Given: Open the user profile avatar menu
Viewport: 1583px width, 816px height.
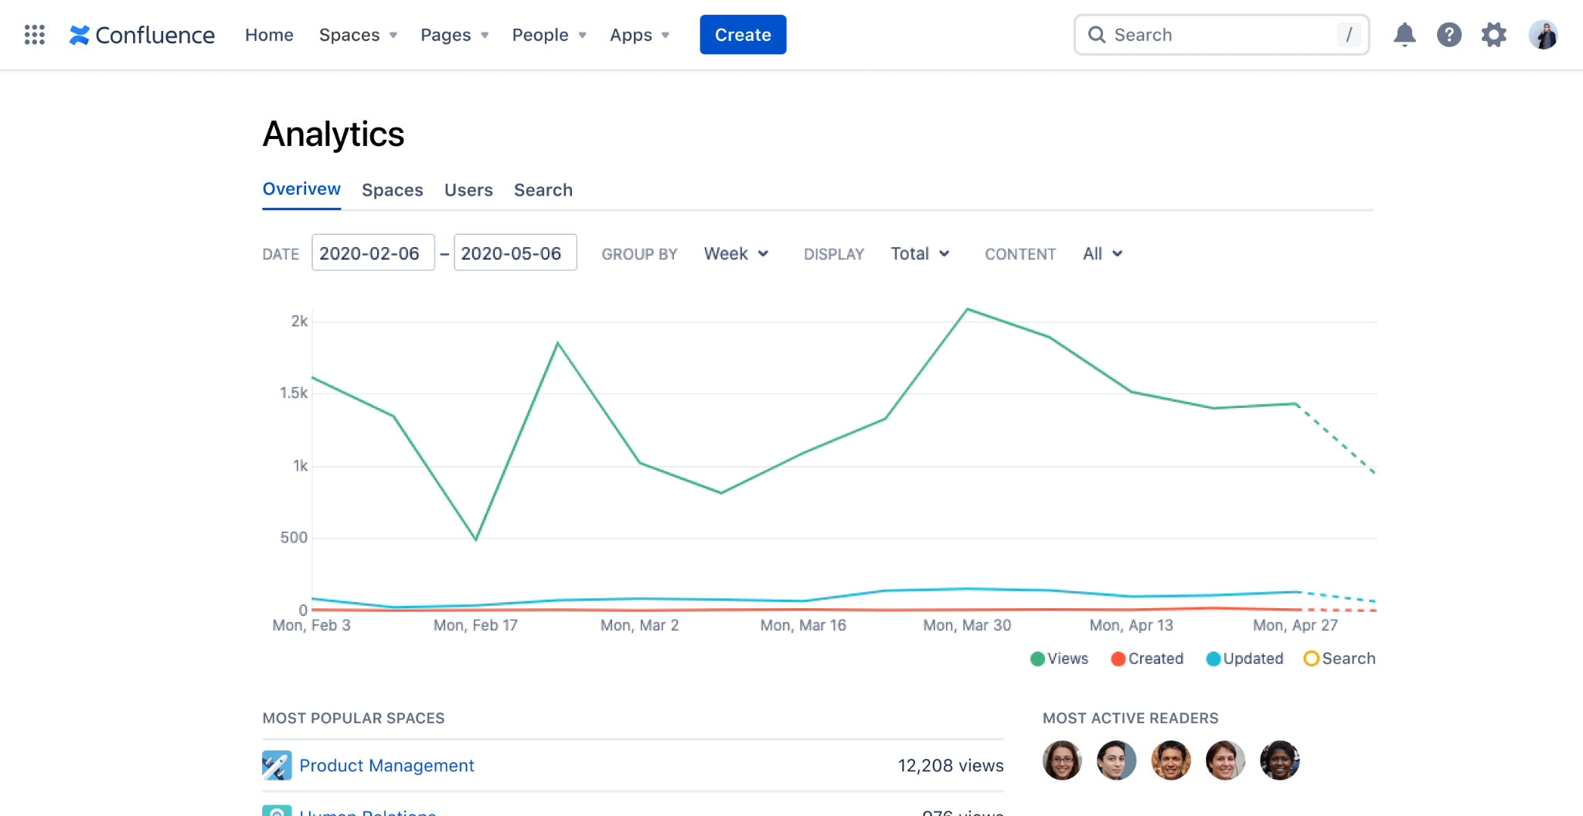Looking at the screenshot, I should [x=1543, y=35].
